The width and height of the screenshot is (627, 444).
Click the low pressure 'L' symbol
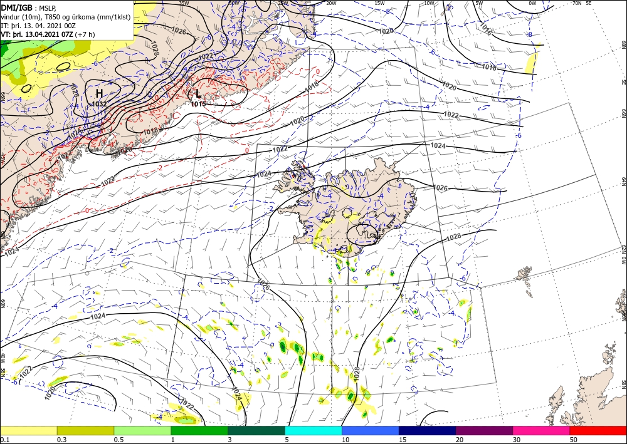pos(198,94)
